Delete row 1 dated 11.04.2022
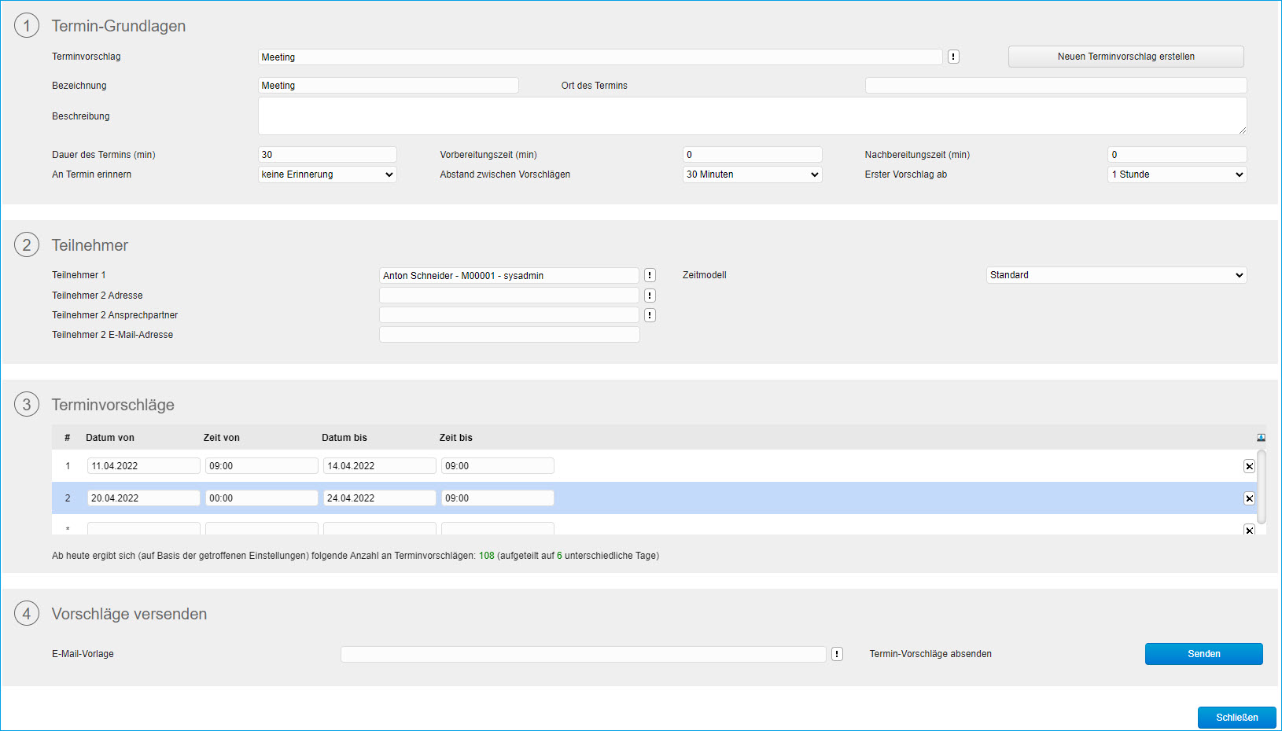This screenshot has width=1282, height=731. (1249, 466)
